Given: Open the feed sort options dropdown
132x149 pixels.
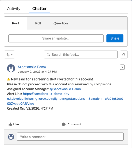Looking at the screenshot, I should 9,55.
